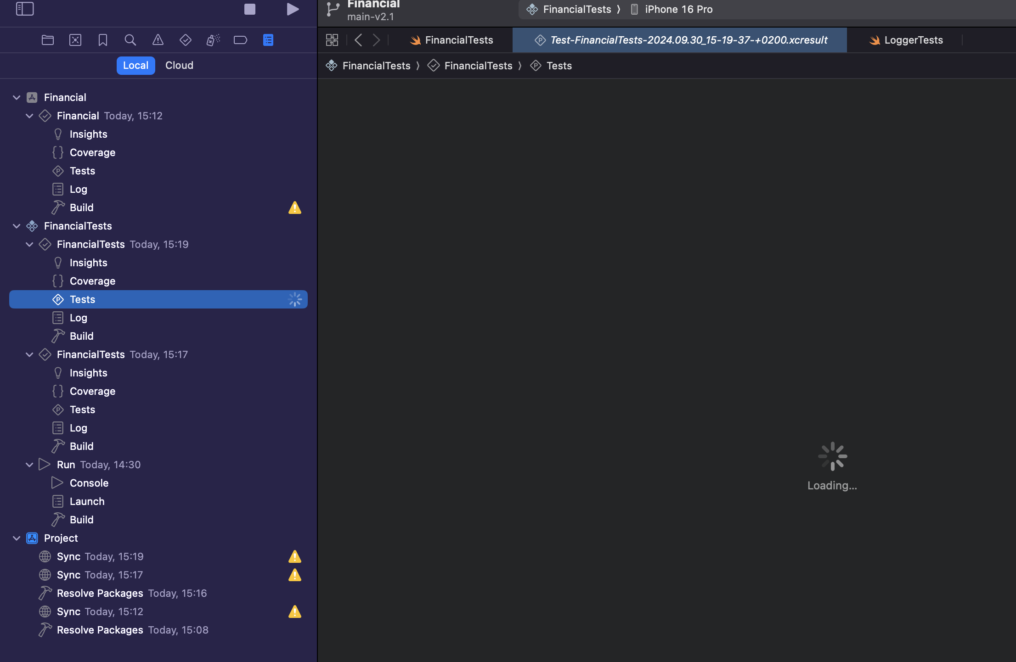Open Launch log under Run 14:30
Viewport: 1016px width, 662px height.
point(158,501)
